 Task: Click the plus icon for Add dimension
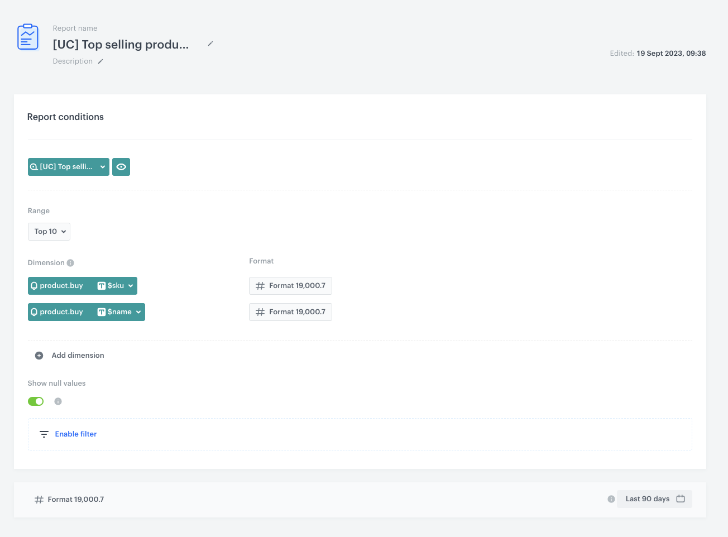click(39, 356)
